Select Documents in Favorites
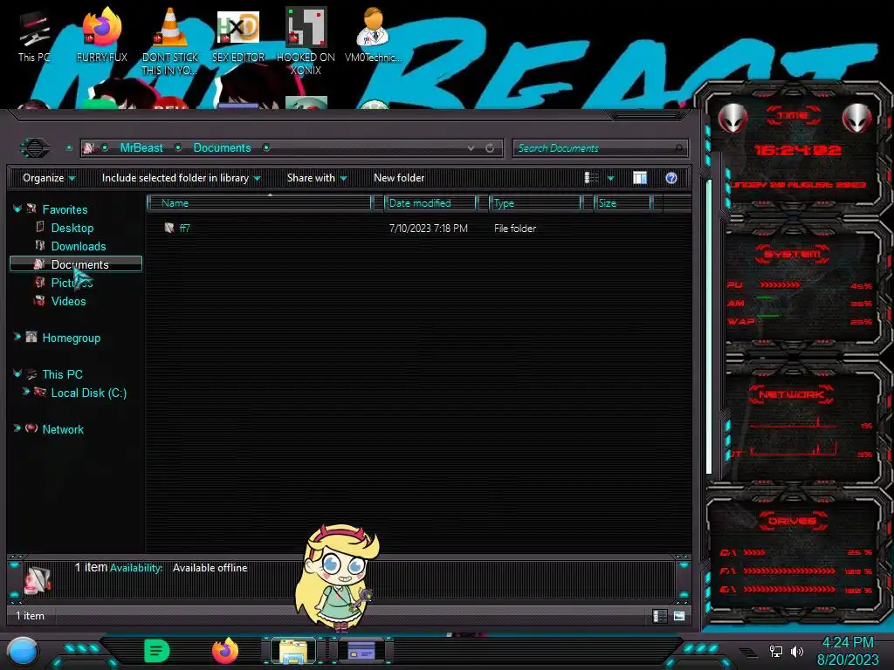This screenshot has width=894, height=670. click(x=76, y=264)
